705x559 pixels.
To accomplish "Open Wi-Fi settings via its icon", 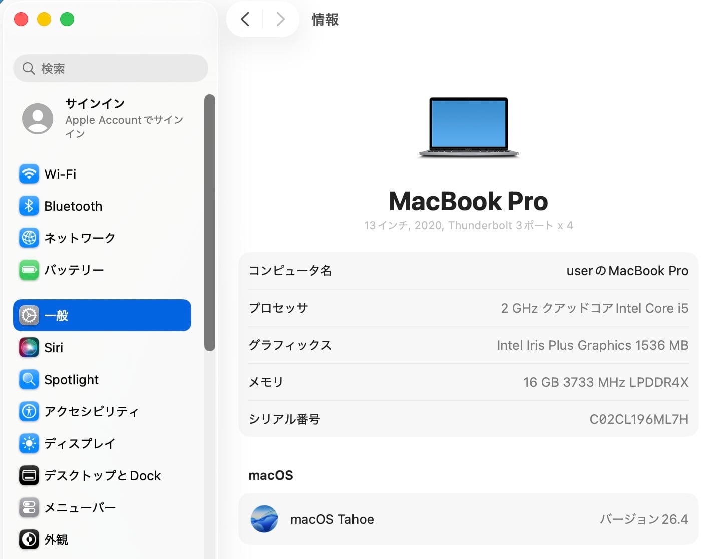I will click(x=29, y=174).
